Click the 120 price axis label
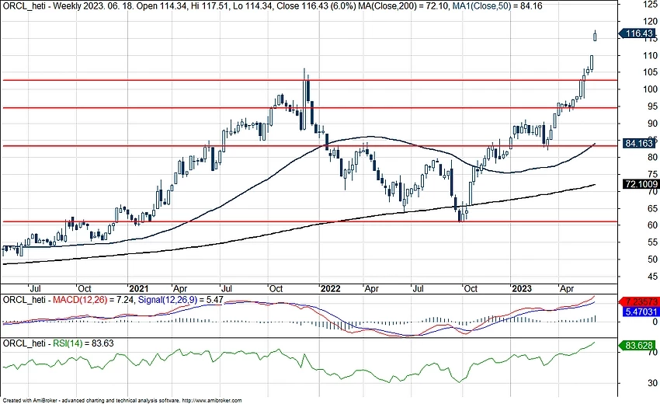Screen dimensions: 660x404 651,21
